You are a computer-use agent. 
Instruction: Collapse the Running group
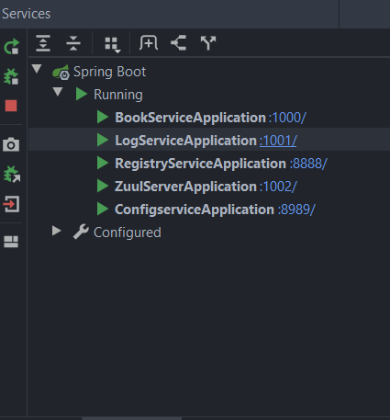click(58, 92)
